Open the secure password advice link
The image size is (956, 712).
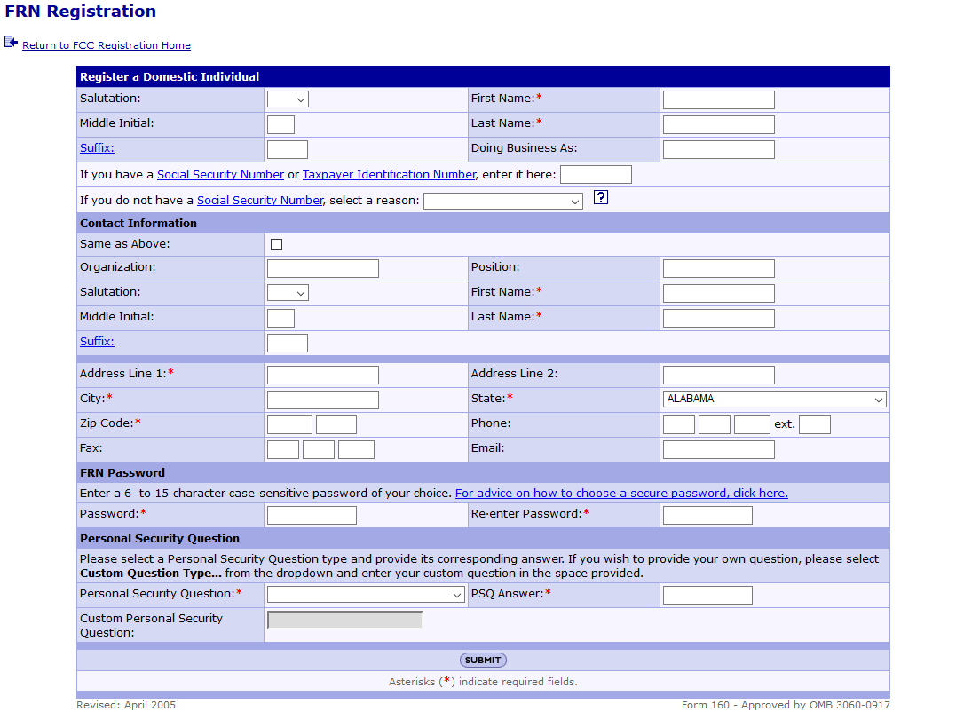point(621,493)
